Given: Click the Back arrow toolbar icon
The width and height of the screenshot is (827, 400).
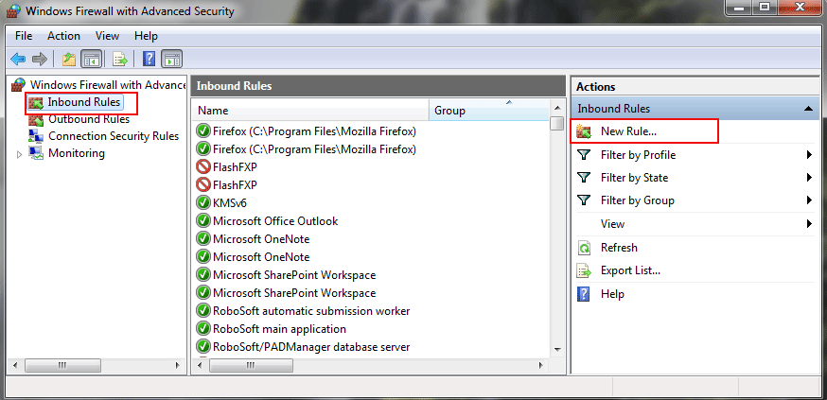Looking at the screenshot, I should (x=18, y=59).
